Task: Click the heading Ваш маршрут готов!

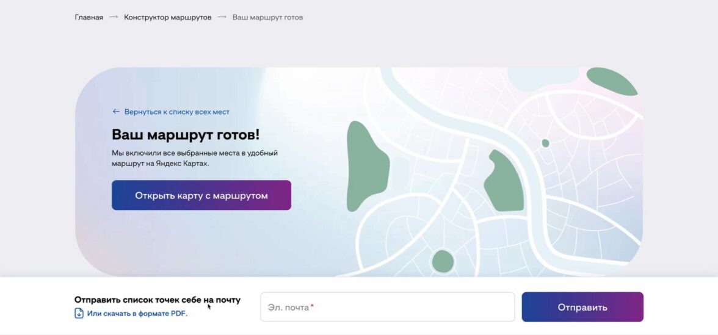Action: 186,134
